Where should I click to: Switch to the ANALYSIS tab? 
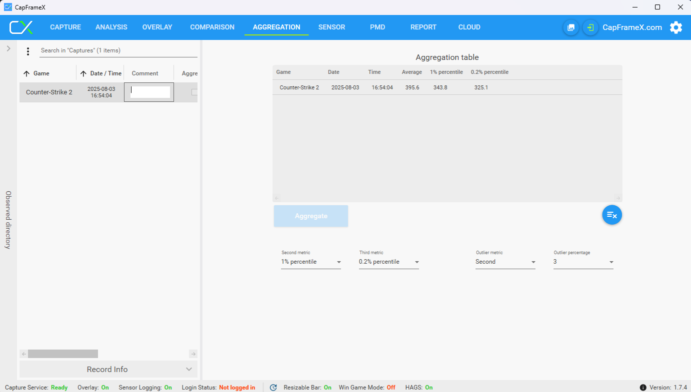(111, 27)
